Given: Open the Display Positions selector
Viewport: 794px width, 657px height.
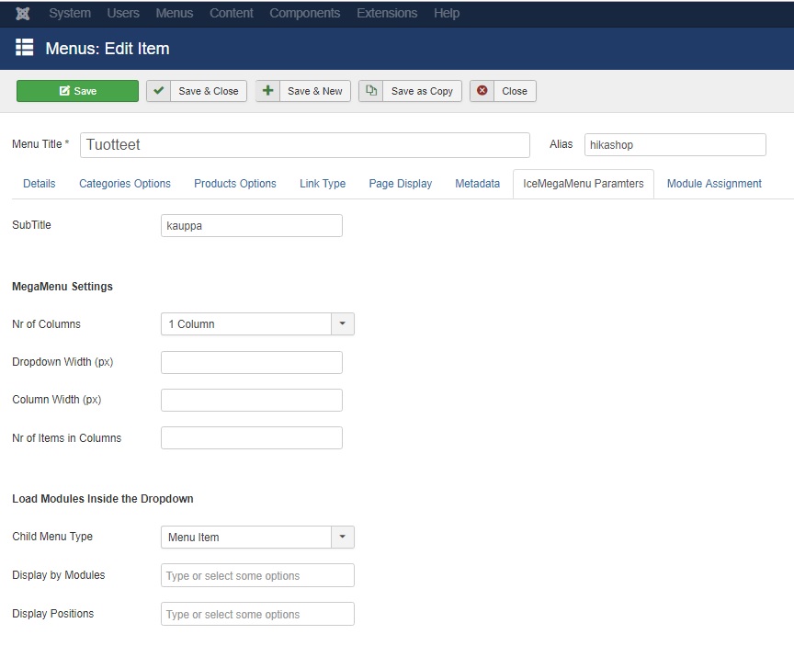Looking at the screenshot, I should tap(257, 614).
